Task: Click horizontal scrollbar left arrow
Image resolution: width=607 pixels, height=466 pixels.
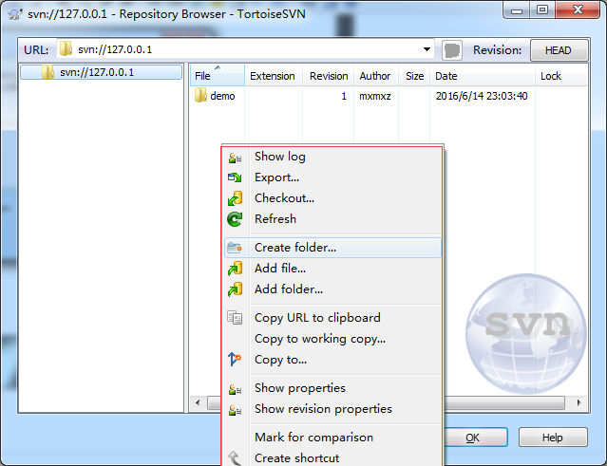Action: coord(198,402)
